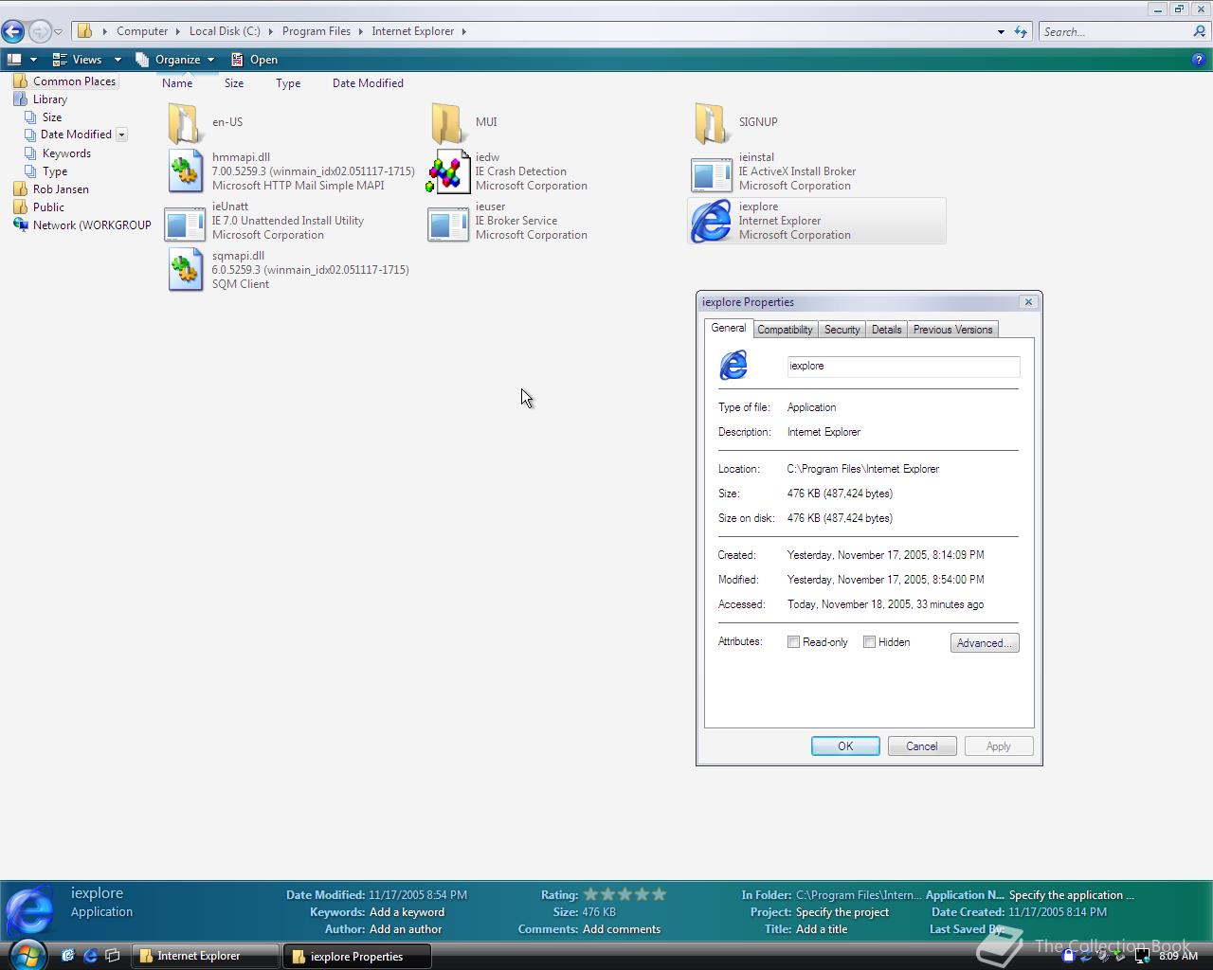
Task: Click Computer in the address breadcrumb
Action: point(142,31)
